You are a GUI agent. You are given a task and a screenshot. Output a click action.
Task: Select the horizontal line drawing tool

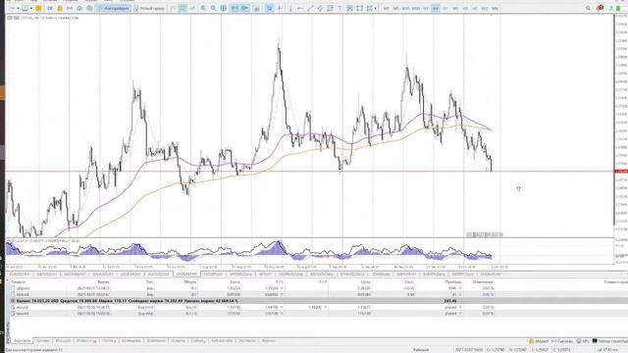(x=300, y=9)
